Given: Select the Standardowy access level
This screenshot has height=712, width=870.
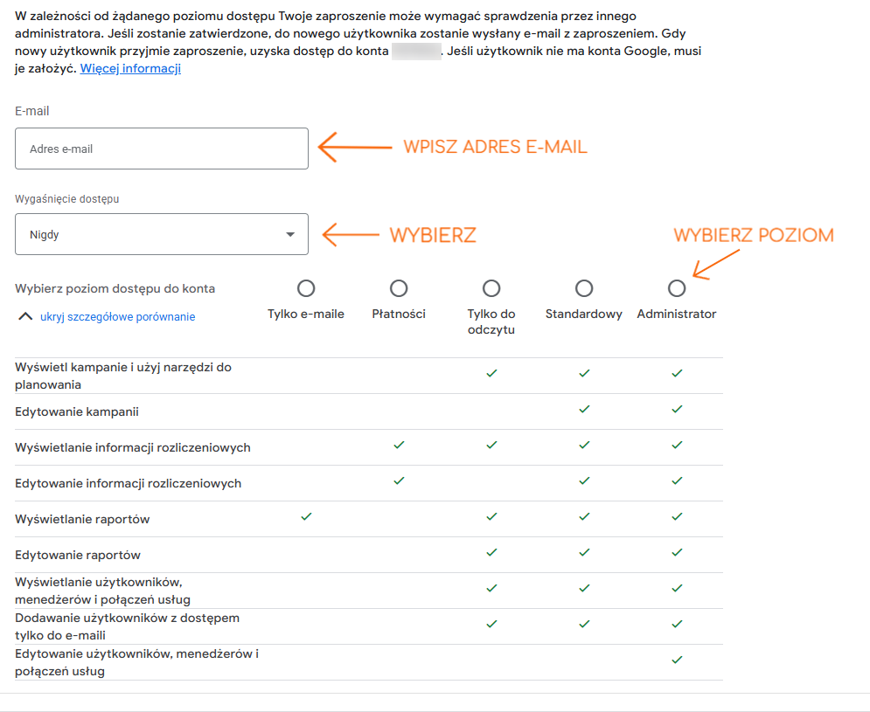Looking at the screenshot, I should point(584,288).
